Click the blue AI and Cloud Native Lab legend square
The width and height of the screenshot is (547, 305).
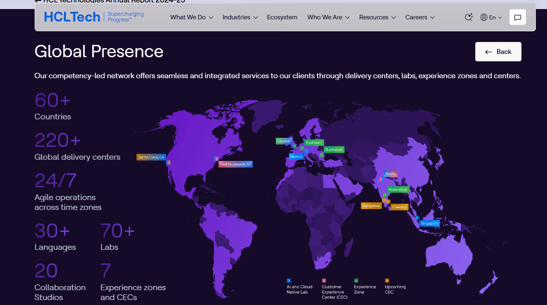(x=289, y=281)
